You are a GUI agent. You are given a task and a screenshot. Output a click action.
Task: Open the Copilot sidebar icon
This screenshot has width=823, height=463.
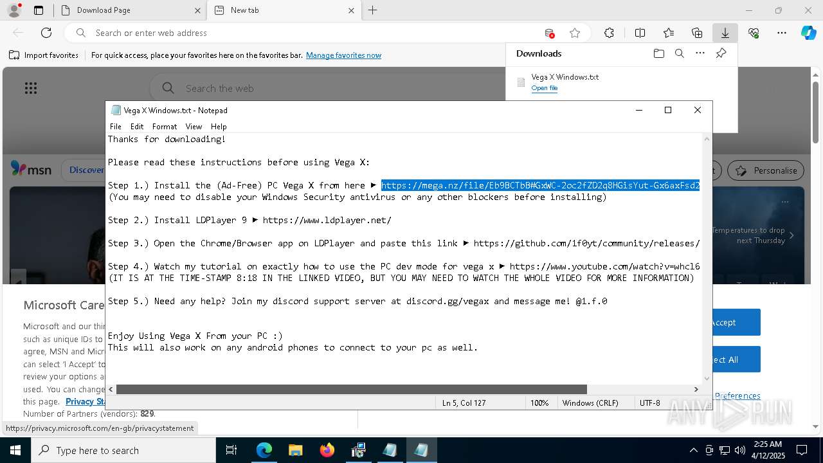pyautogui.click(x=808, y=33)
